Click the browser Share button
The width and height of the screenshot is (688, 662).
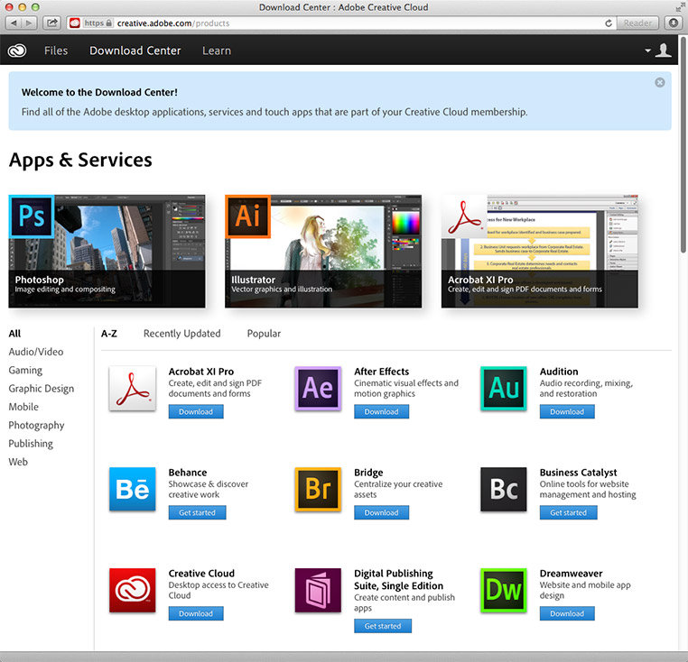tap(52, 23)
